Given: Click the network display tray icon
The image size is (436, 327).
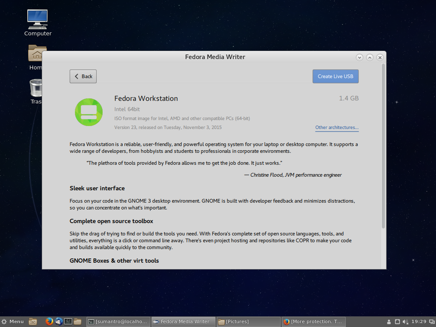Looking at the screenshot, I should pos(432,322).
